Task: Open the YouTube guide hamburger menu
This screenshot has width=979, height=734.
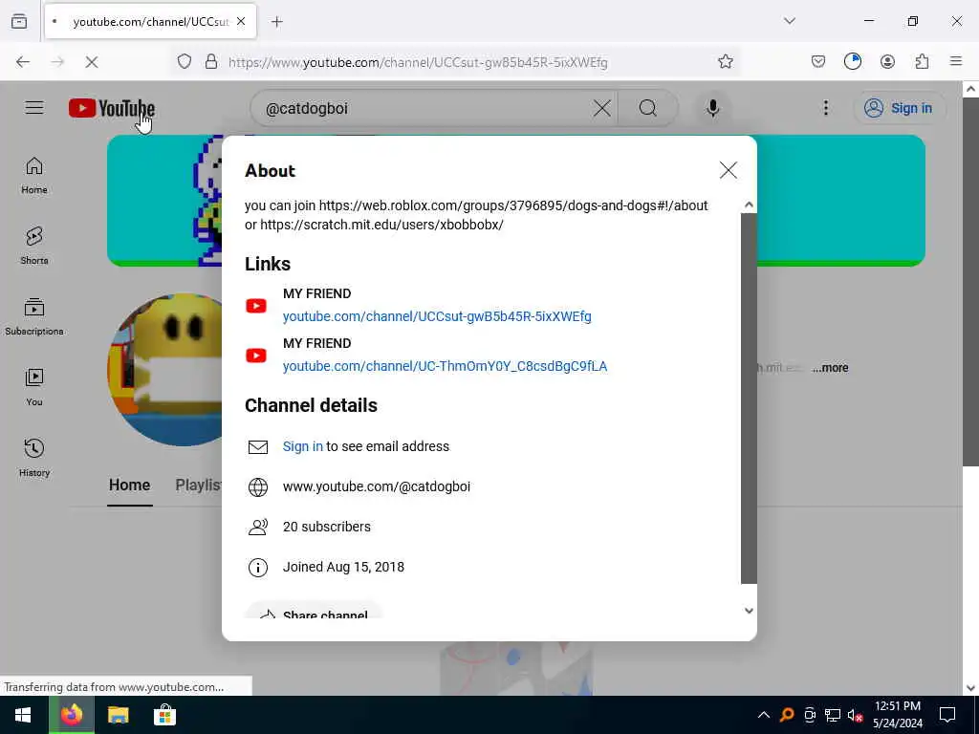Action: pos(34,108)
